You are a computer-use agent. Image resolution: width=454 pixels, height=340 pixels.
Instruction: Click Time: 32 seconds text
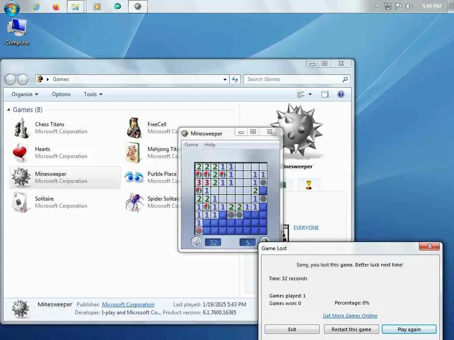pyautogui.click(x=288, y=278)
